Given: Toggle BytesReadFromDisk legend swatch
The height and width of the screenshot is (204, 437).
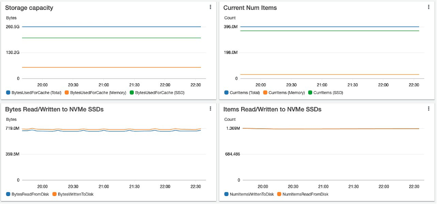Looking at the screenshot, I should (8, 194).
